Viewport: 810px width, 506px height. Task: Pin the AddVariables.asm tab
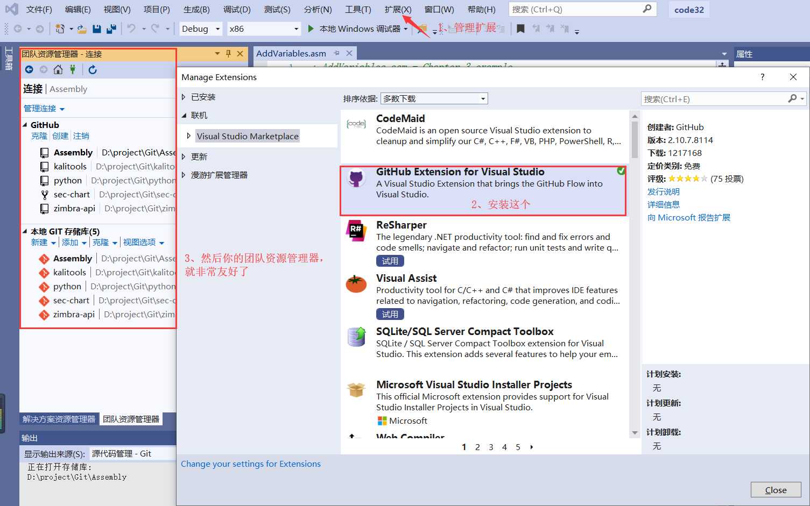(x=337, y=53)
